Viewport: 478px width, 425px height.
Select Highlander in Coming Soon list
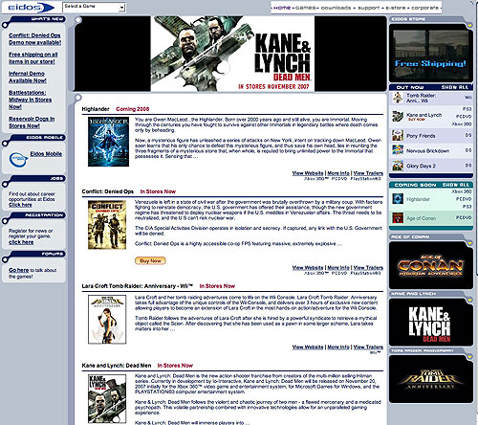click(418, 199)
